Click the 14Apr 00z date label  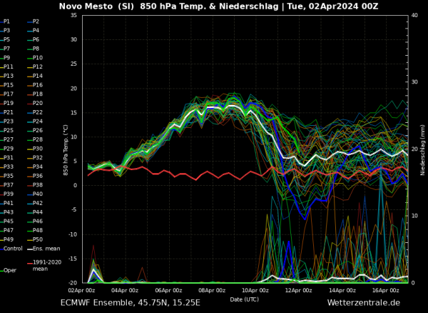click(344, 290)
